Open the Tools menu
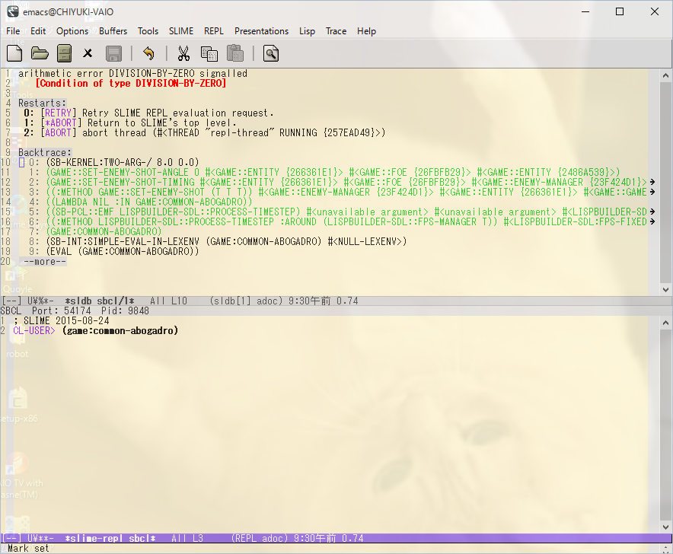 (148, 31)
